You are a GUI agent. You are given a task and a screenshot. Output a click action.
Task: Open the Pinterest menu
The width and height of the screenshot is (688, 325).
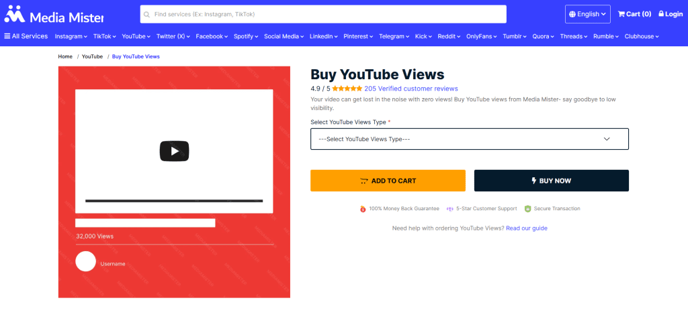pos(359,36)
